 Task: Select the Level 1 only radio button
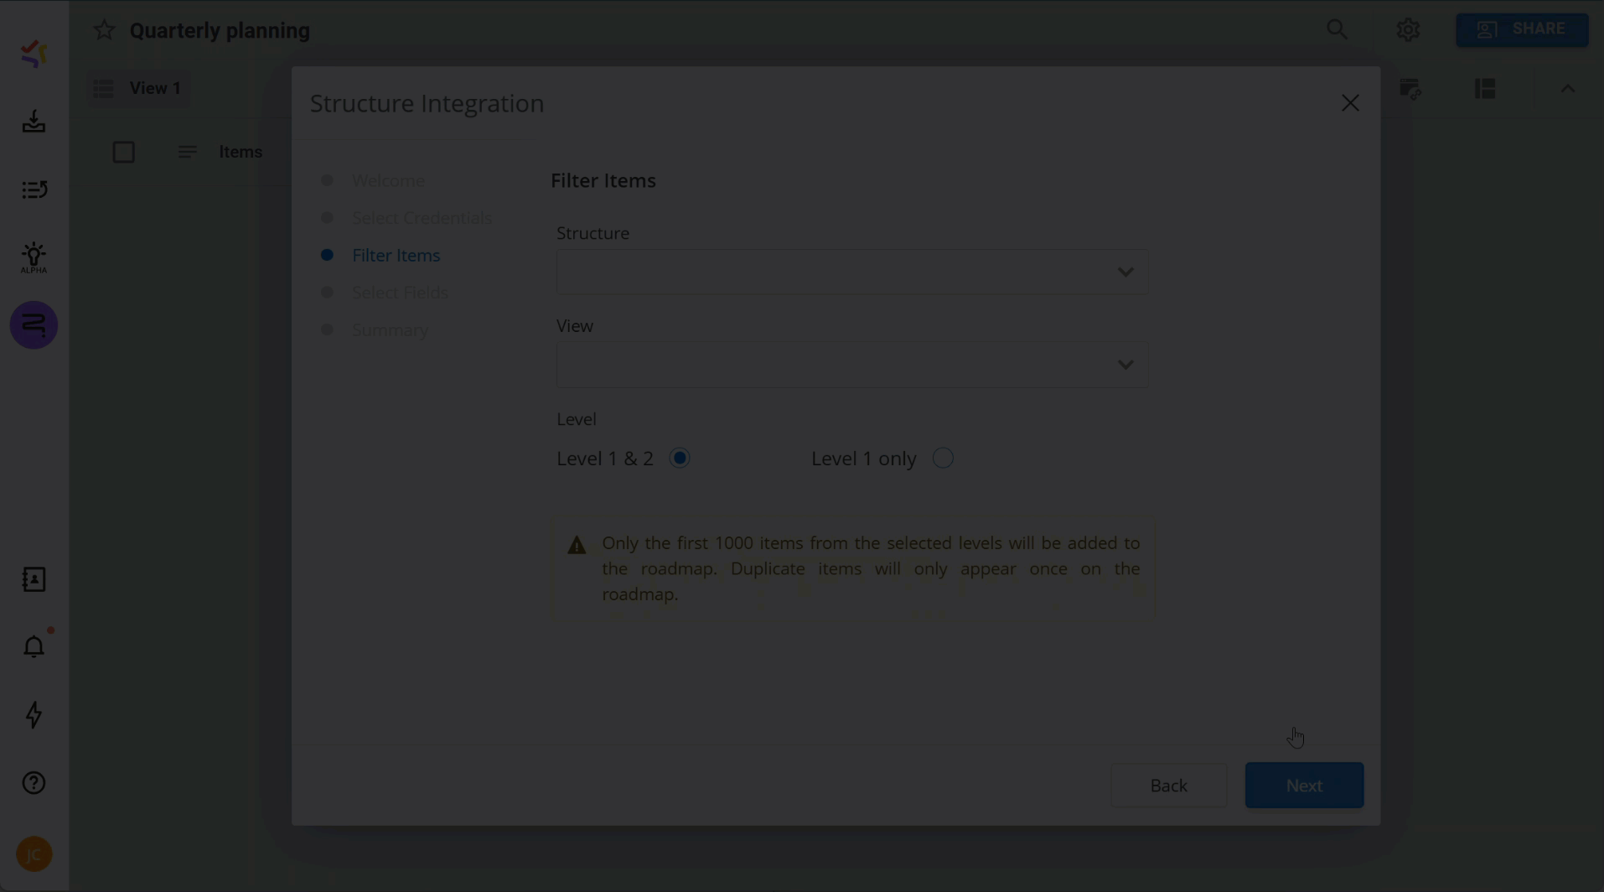[x=942, y=458]
